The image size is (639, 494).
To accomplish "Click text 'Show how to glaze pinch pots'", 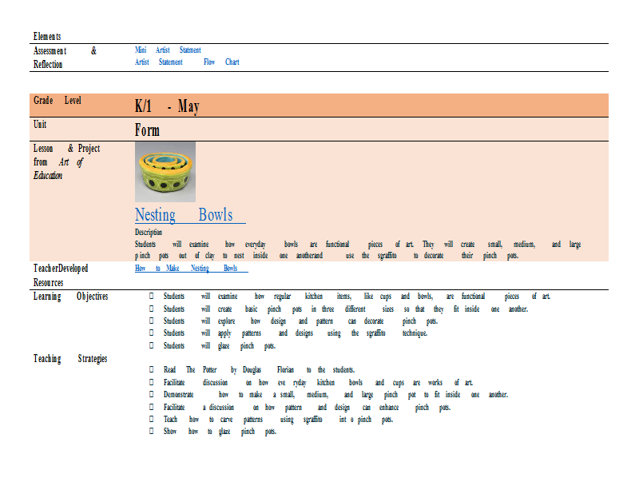I will pos(220,432).
